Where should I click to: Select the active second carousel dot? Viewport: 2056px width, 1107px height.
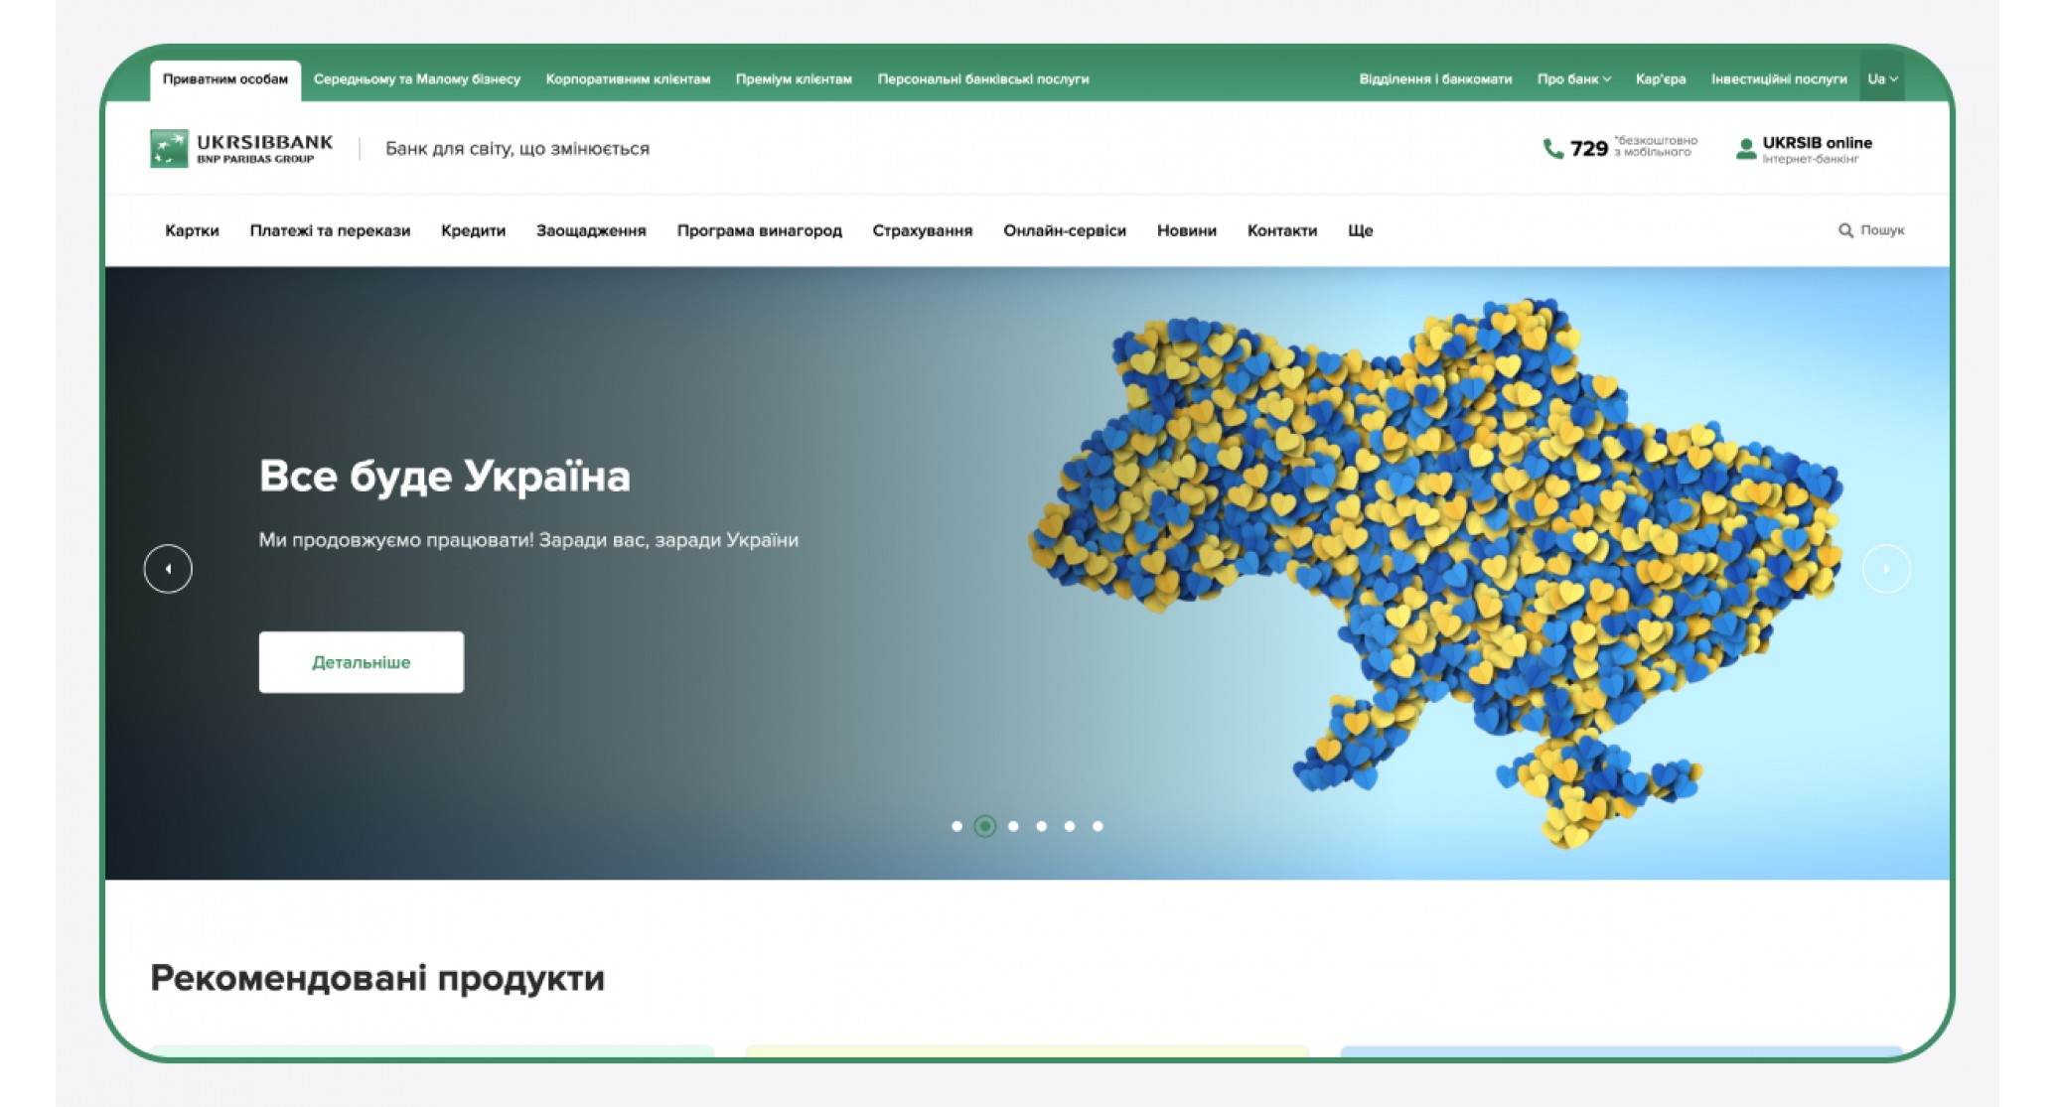984,826
